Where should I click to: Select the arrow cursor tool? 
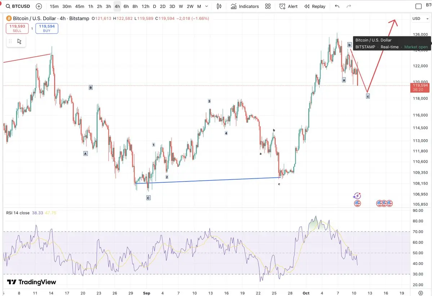coord(19,41)
